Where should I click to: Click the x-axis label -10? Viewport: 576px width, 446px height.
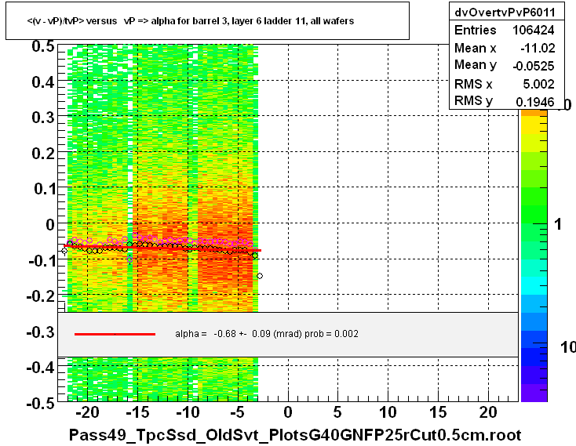tap(188, 412)
